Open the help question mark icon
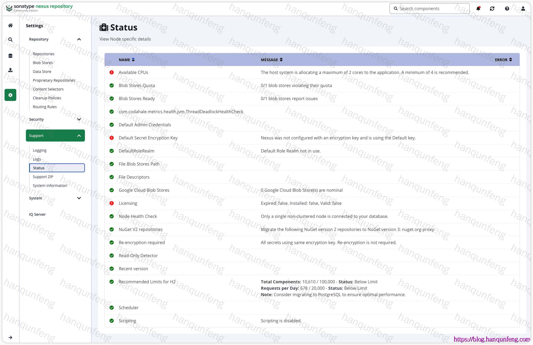The height and width of the screenshot is (345, 533). tap(507, 9)
